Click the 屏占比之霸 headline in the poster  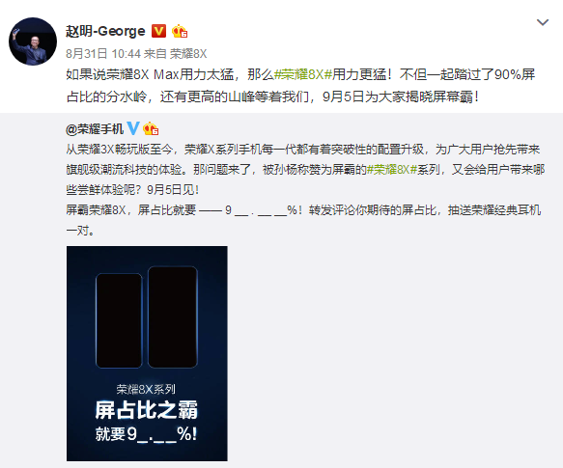tap(147, 410)
